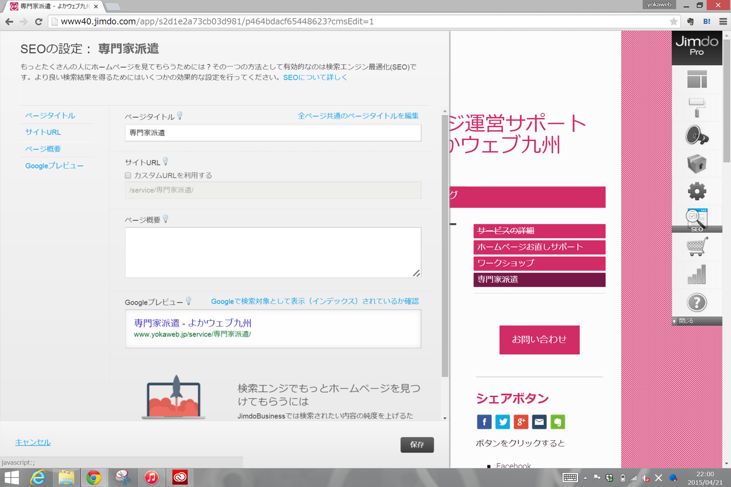
Task: Open ワークショップ navigation item
Action: coord(539,263)
